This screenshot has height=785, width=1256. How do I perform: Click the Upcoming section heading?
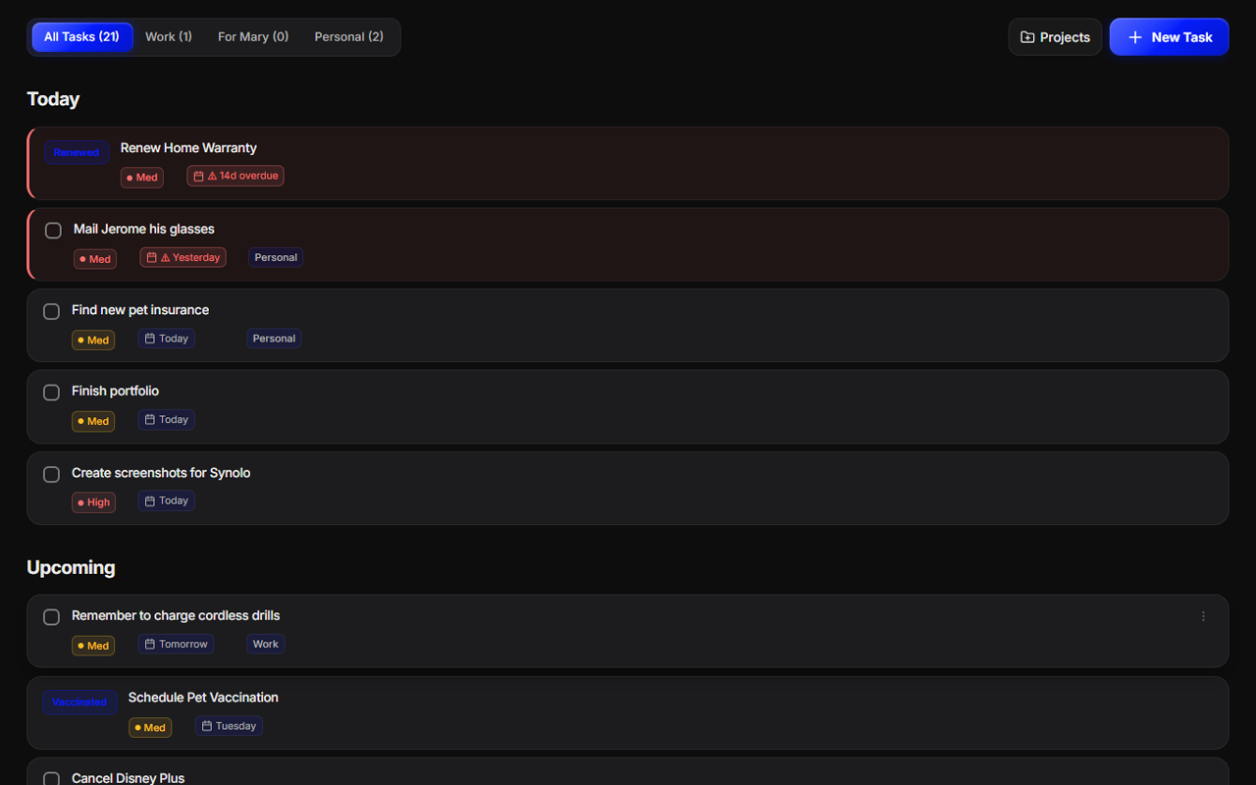tap(71, 568)
